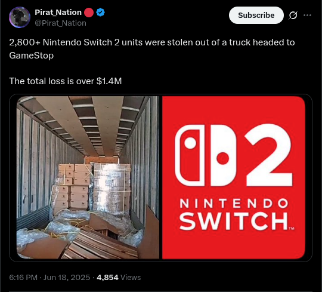Open the Pirat_Nation display name link
This screenshot has height=292, width=322.
point(58,13)
